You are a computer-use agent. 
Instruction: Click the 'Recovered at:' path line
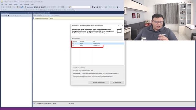point(96,73)
